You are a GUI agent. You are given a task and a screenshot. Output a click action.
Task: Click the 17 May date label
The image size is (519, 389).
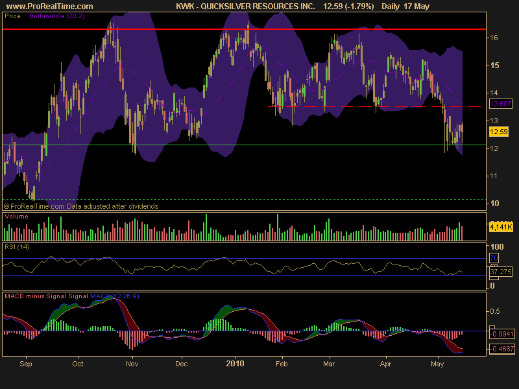(x=416, y=6)
